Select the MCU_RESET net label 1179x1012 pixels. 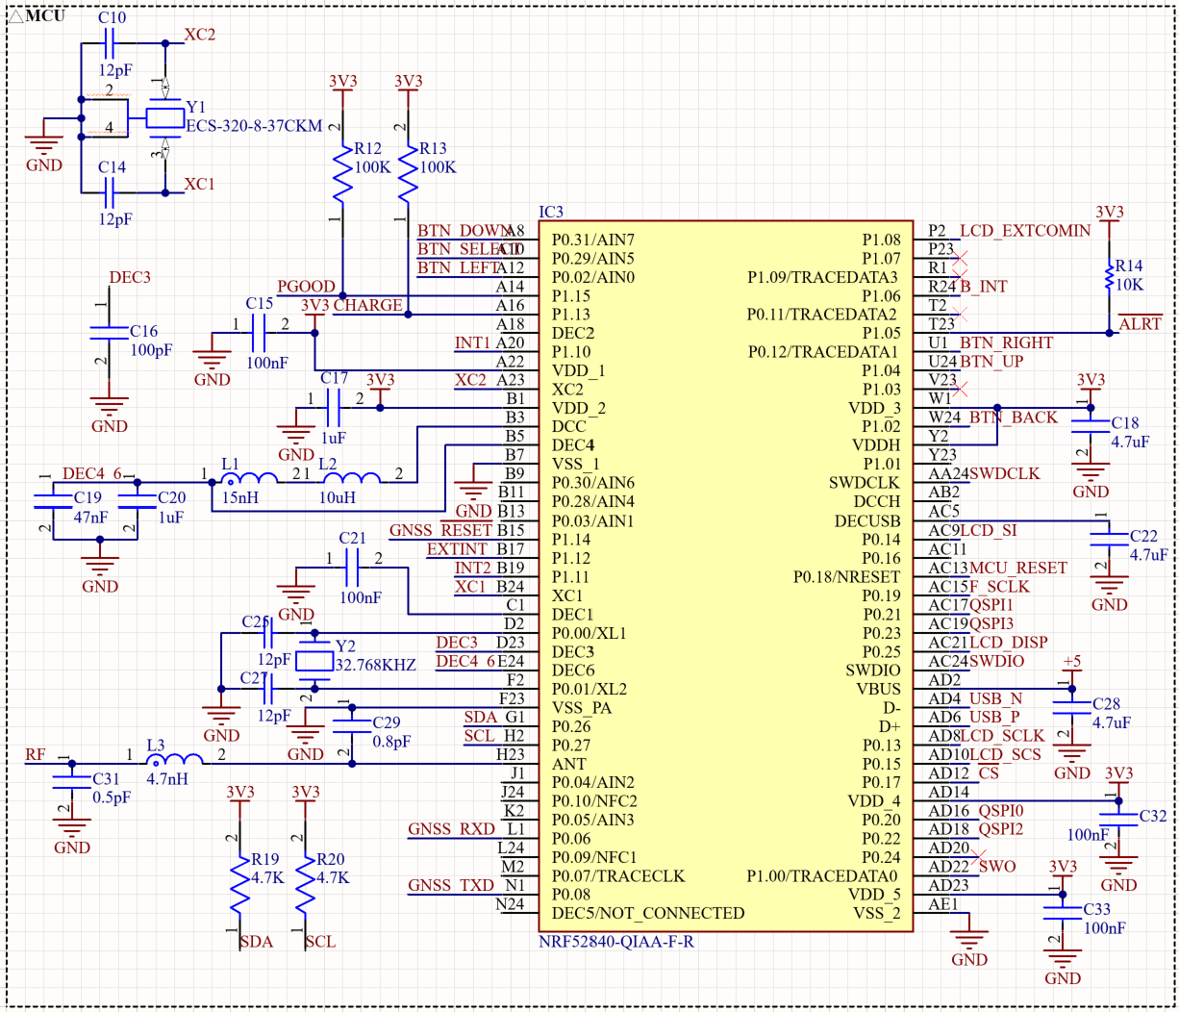1017,568
